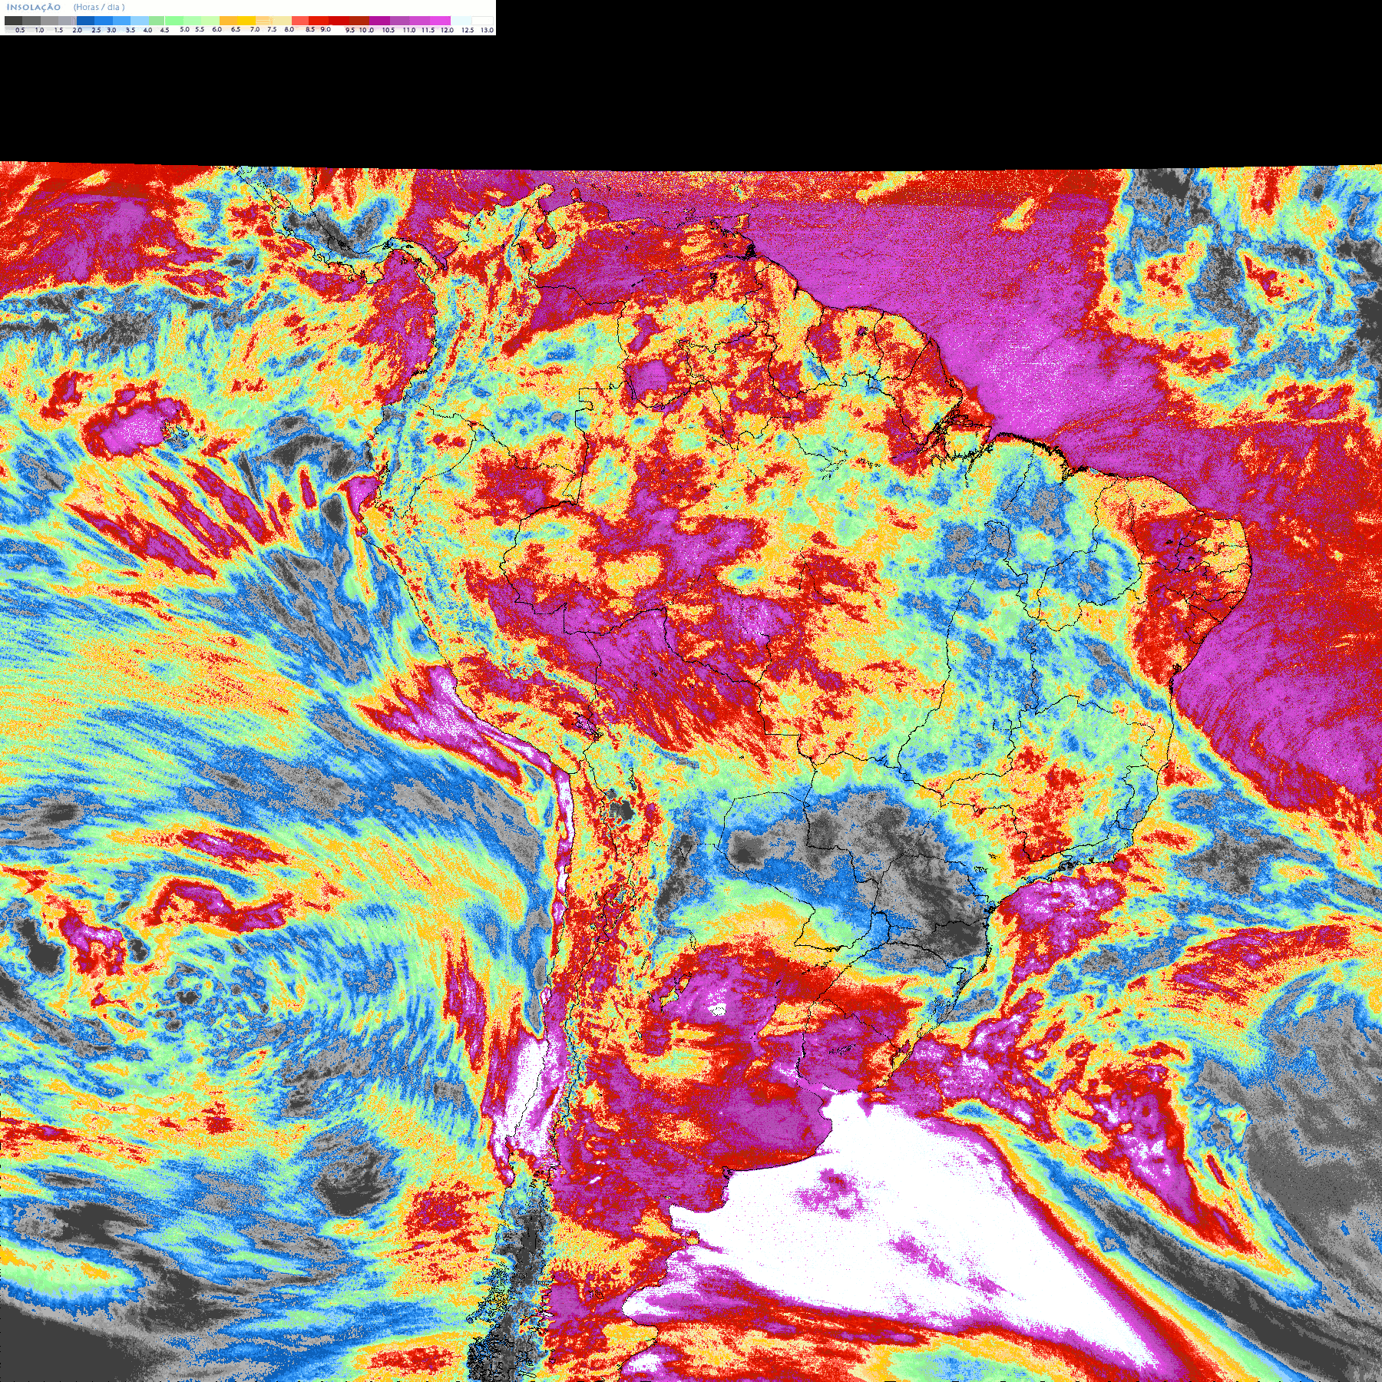Click the 9.5 legend value

tap(350, 30)
